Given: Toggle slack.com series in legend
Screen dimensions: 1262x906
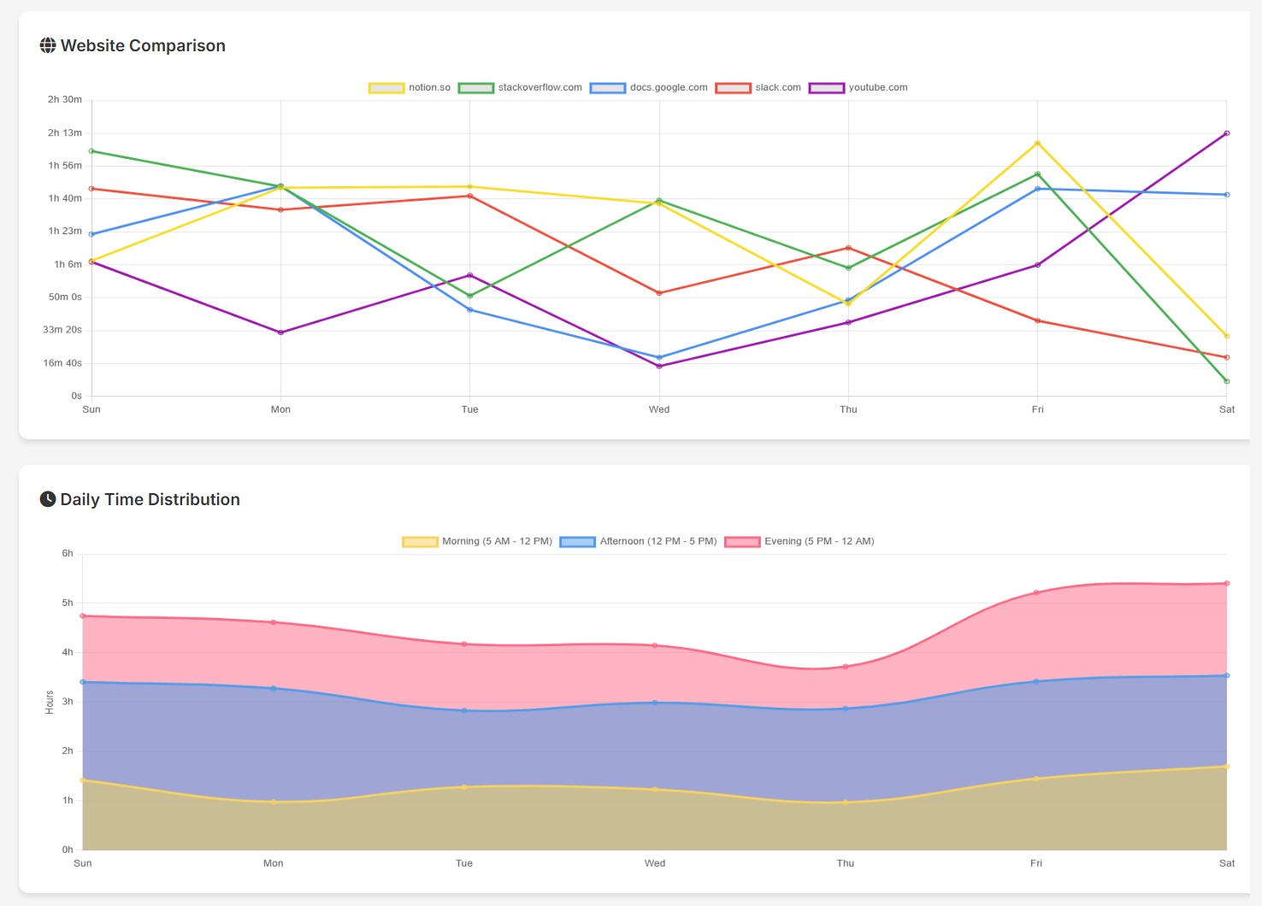Looking at the screenshot, I should [x=758, y=87].
